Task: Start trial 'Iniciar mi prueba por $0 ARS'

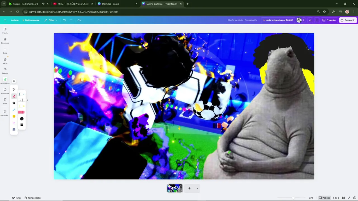Action: tap(278, 20)
